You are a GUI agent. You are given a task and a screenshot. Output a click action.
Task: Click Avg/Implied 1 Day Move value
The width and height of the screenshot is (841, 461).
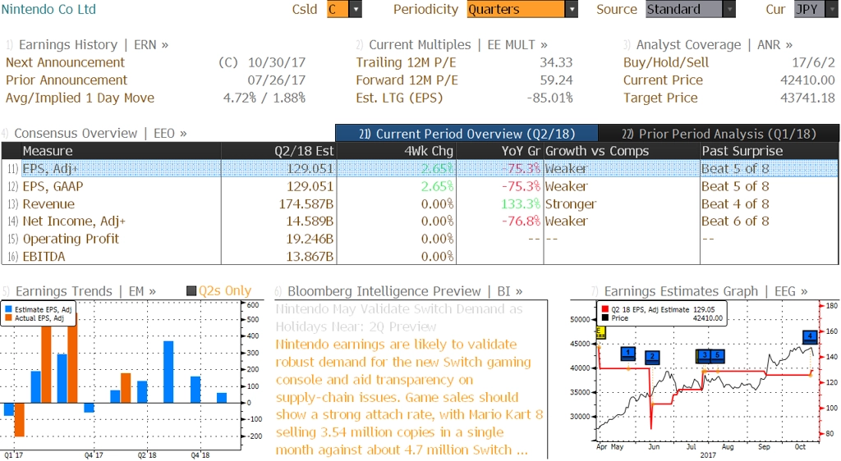click(x=264, y=98)
